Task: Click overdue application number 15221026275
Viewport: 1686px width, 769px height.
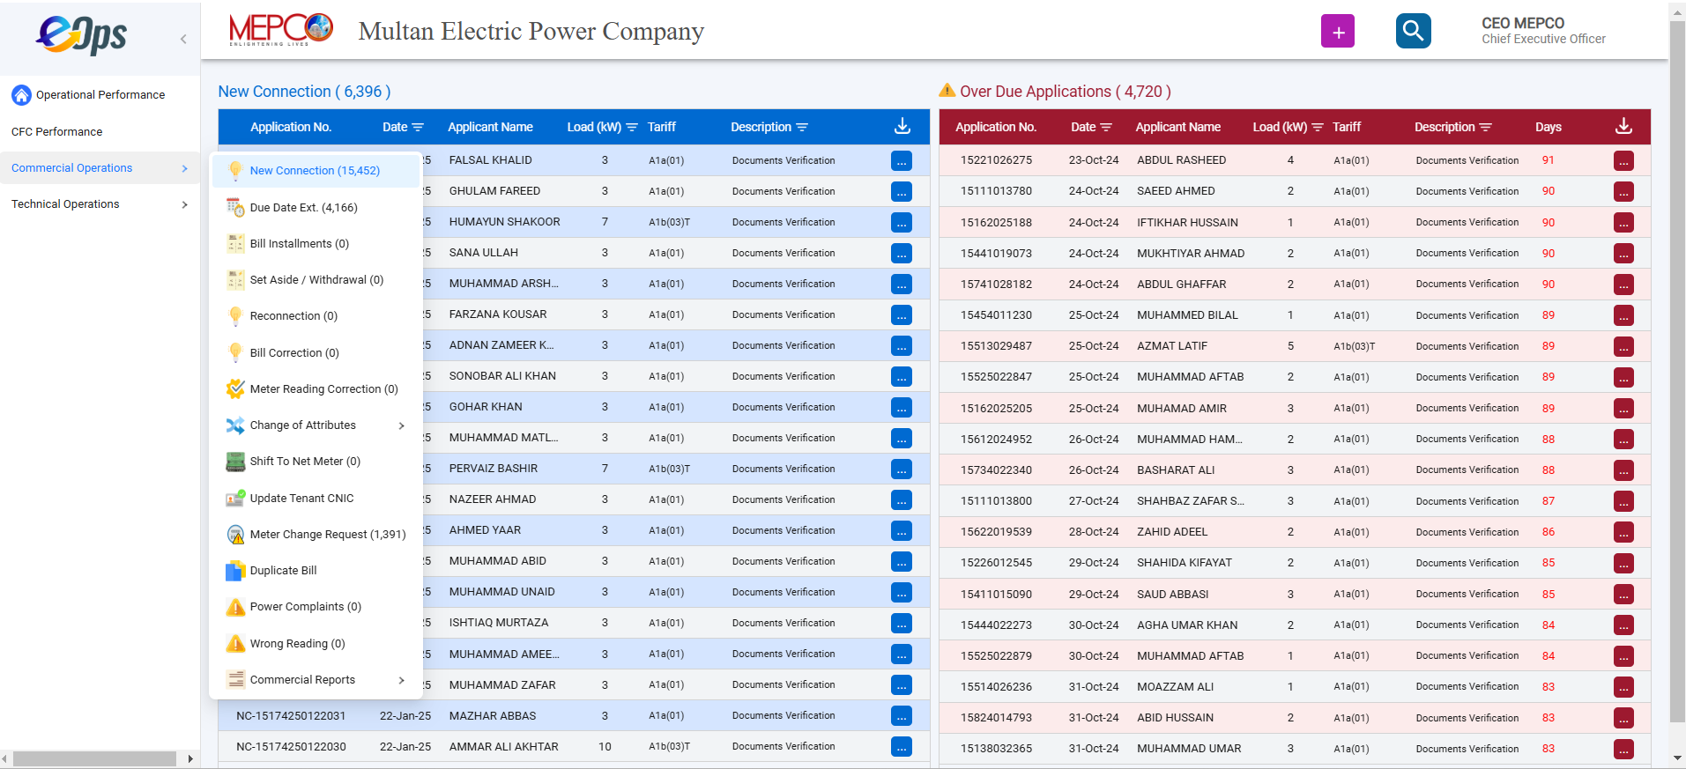Action: [996, 160]
